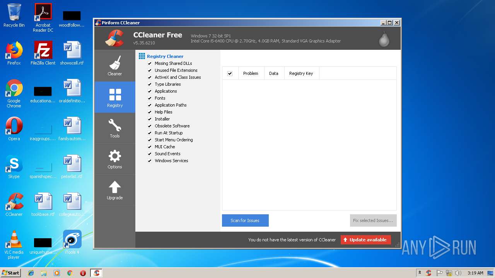Toggle Help Files checkbox
Viewport: 495px width, 278px height.
tap(150, 112)
